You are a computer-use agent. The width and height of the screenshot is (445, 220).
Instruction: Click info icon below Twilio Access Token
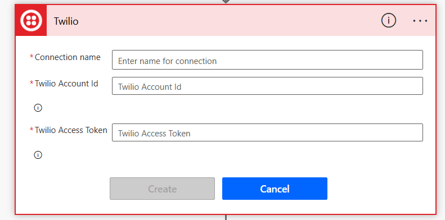(38, 155)
